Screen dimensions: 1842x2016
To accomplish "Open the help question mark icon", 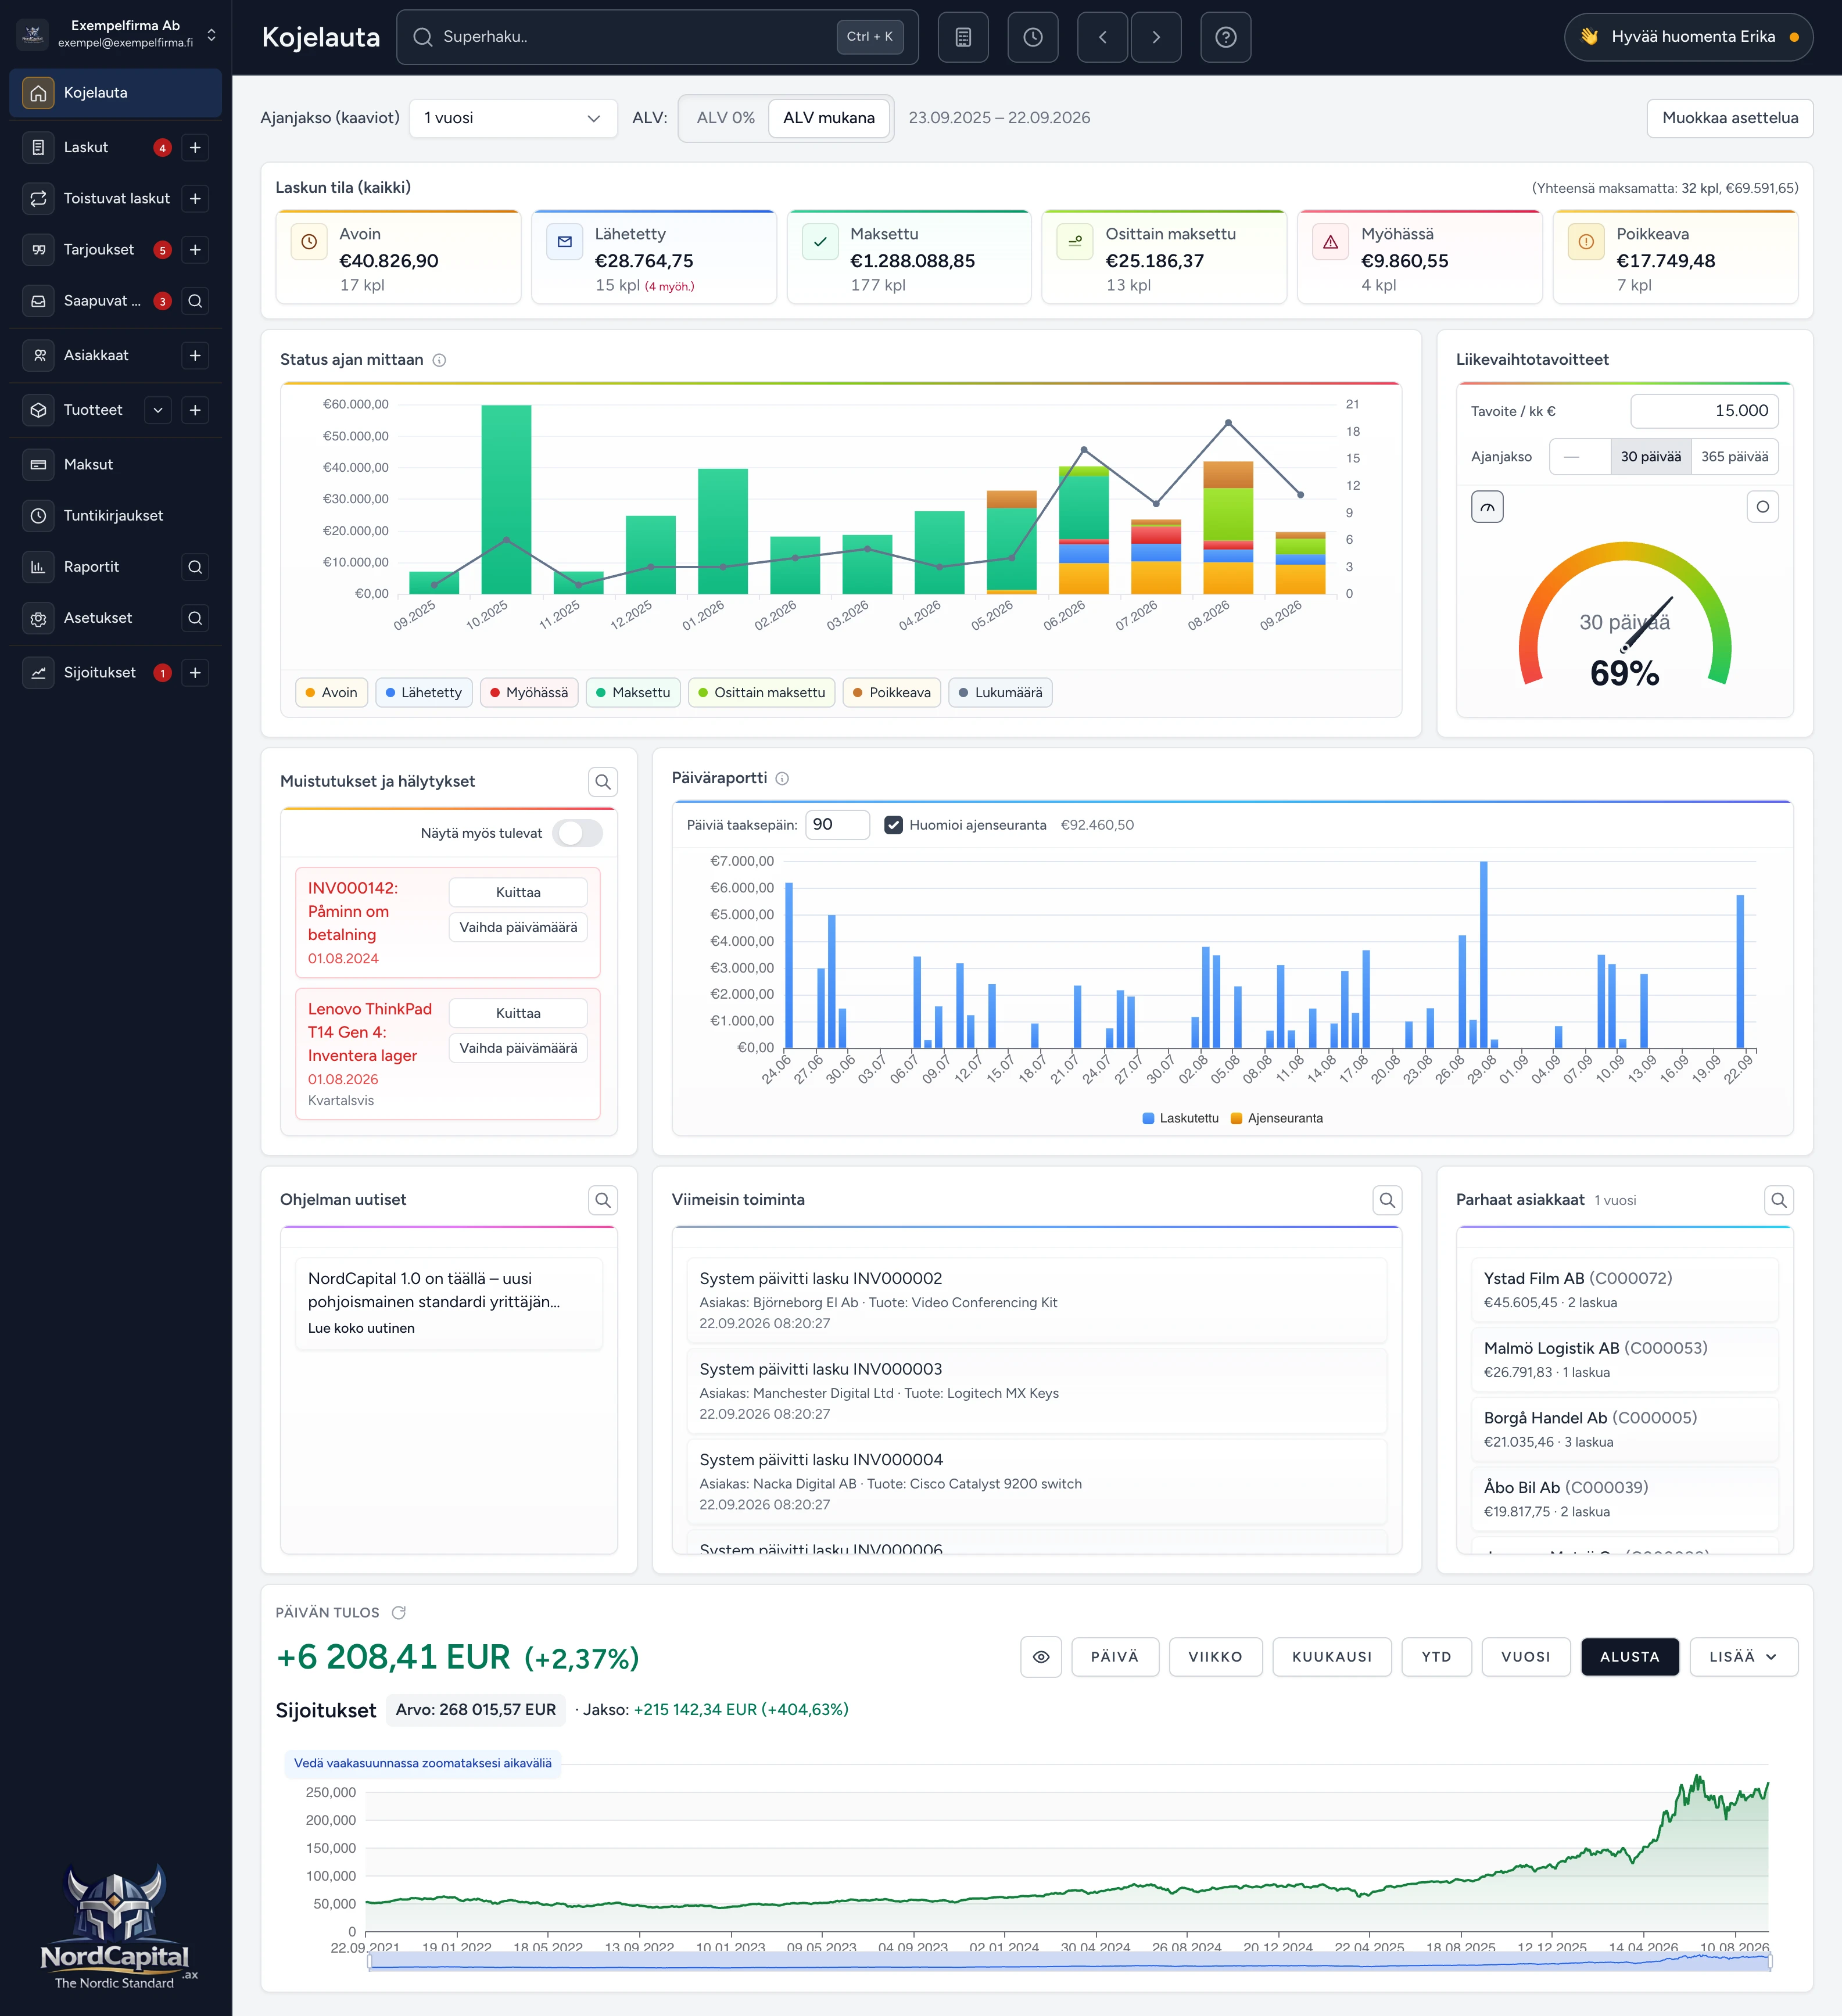I will click(x=1226, y=37).
